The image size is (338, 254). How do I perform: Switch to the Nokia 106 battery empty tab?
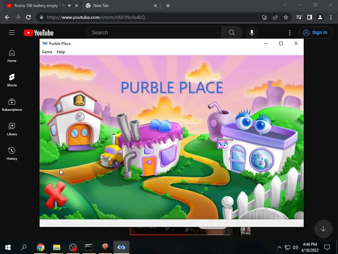coord(40,6)
